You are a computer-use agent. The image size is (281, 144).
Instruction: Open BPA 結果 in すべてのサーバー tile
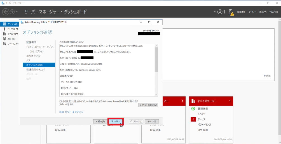203,130
